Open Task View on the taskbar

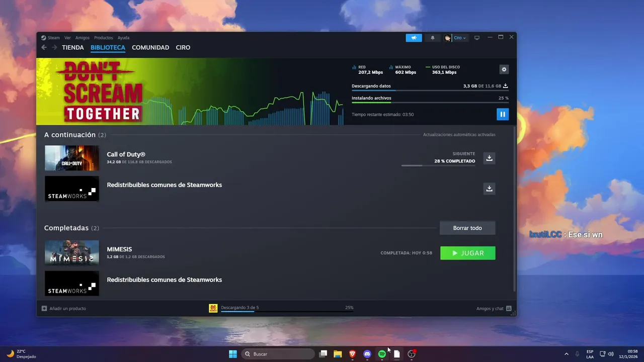pyautogui.click(x=324, y=354)
